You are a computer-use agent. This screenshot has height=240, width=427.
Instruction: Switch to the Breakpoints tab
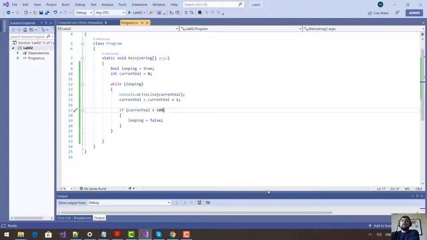[82, 218]
